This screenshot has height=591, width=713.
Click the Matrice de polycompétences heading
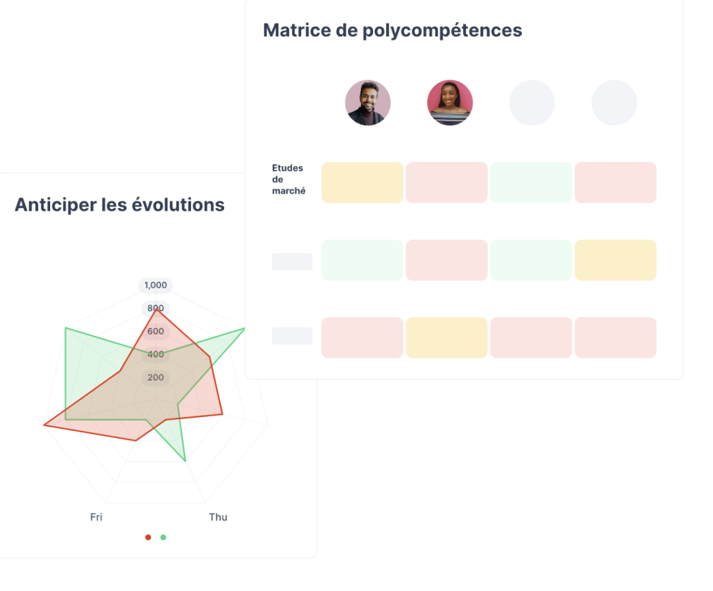tap(393, 31)
